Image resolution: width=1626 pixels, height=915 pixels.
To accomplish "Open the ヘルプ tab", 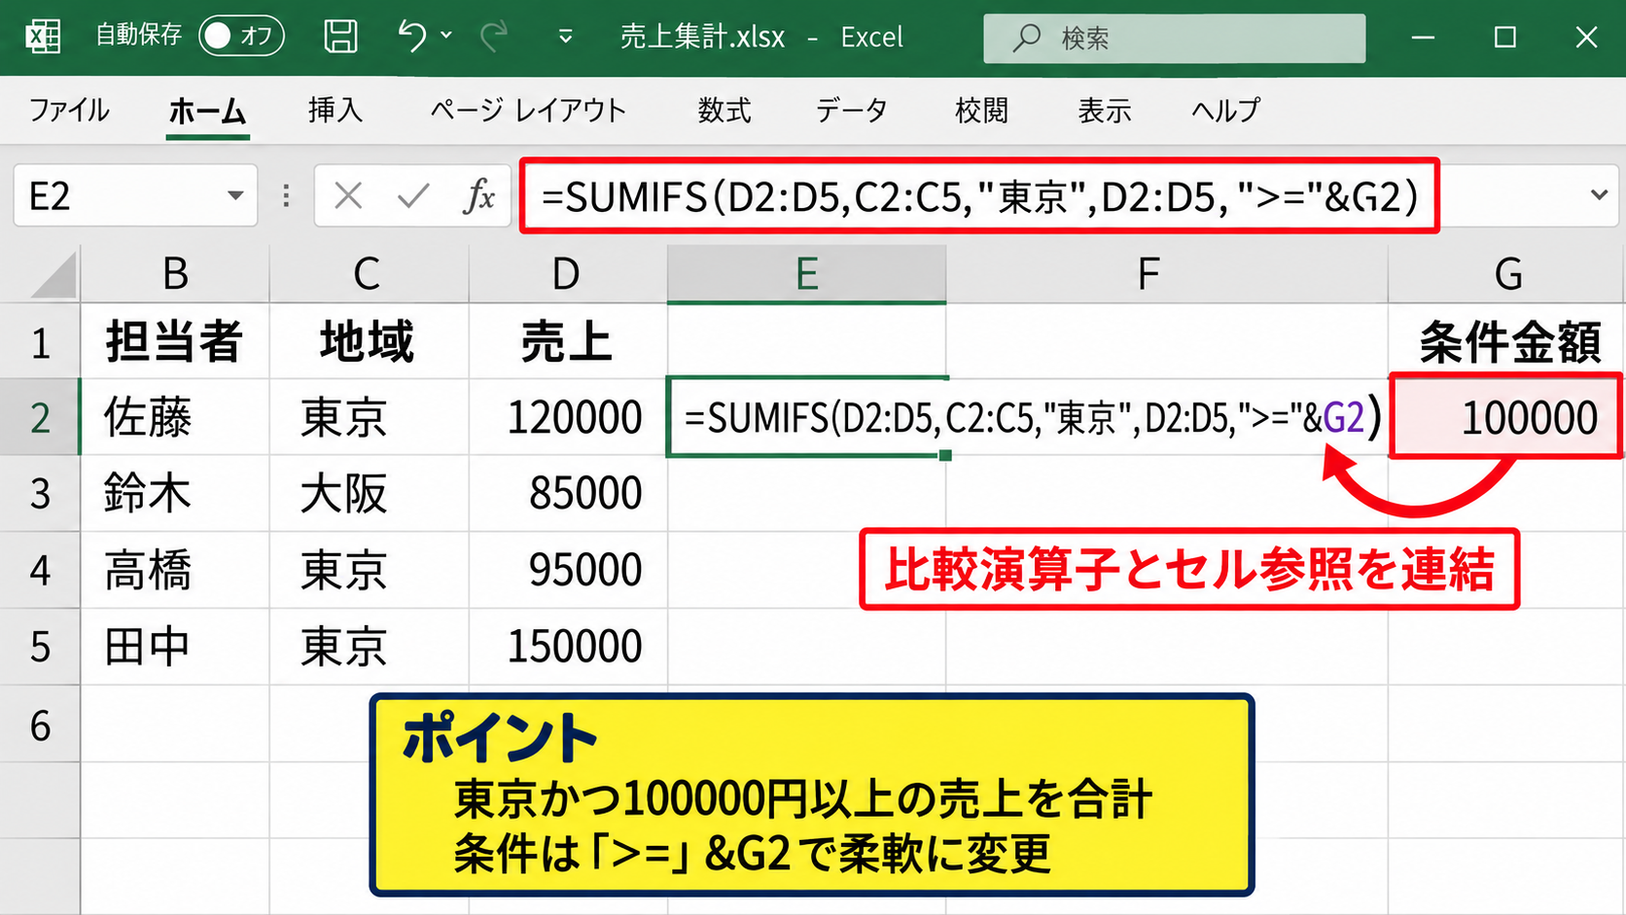I will [x=1225, y=110].
